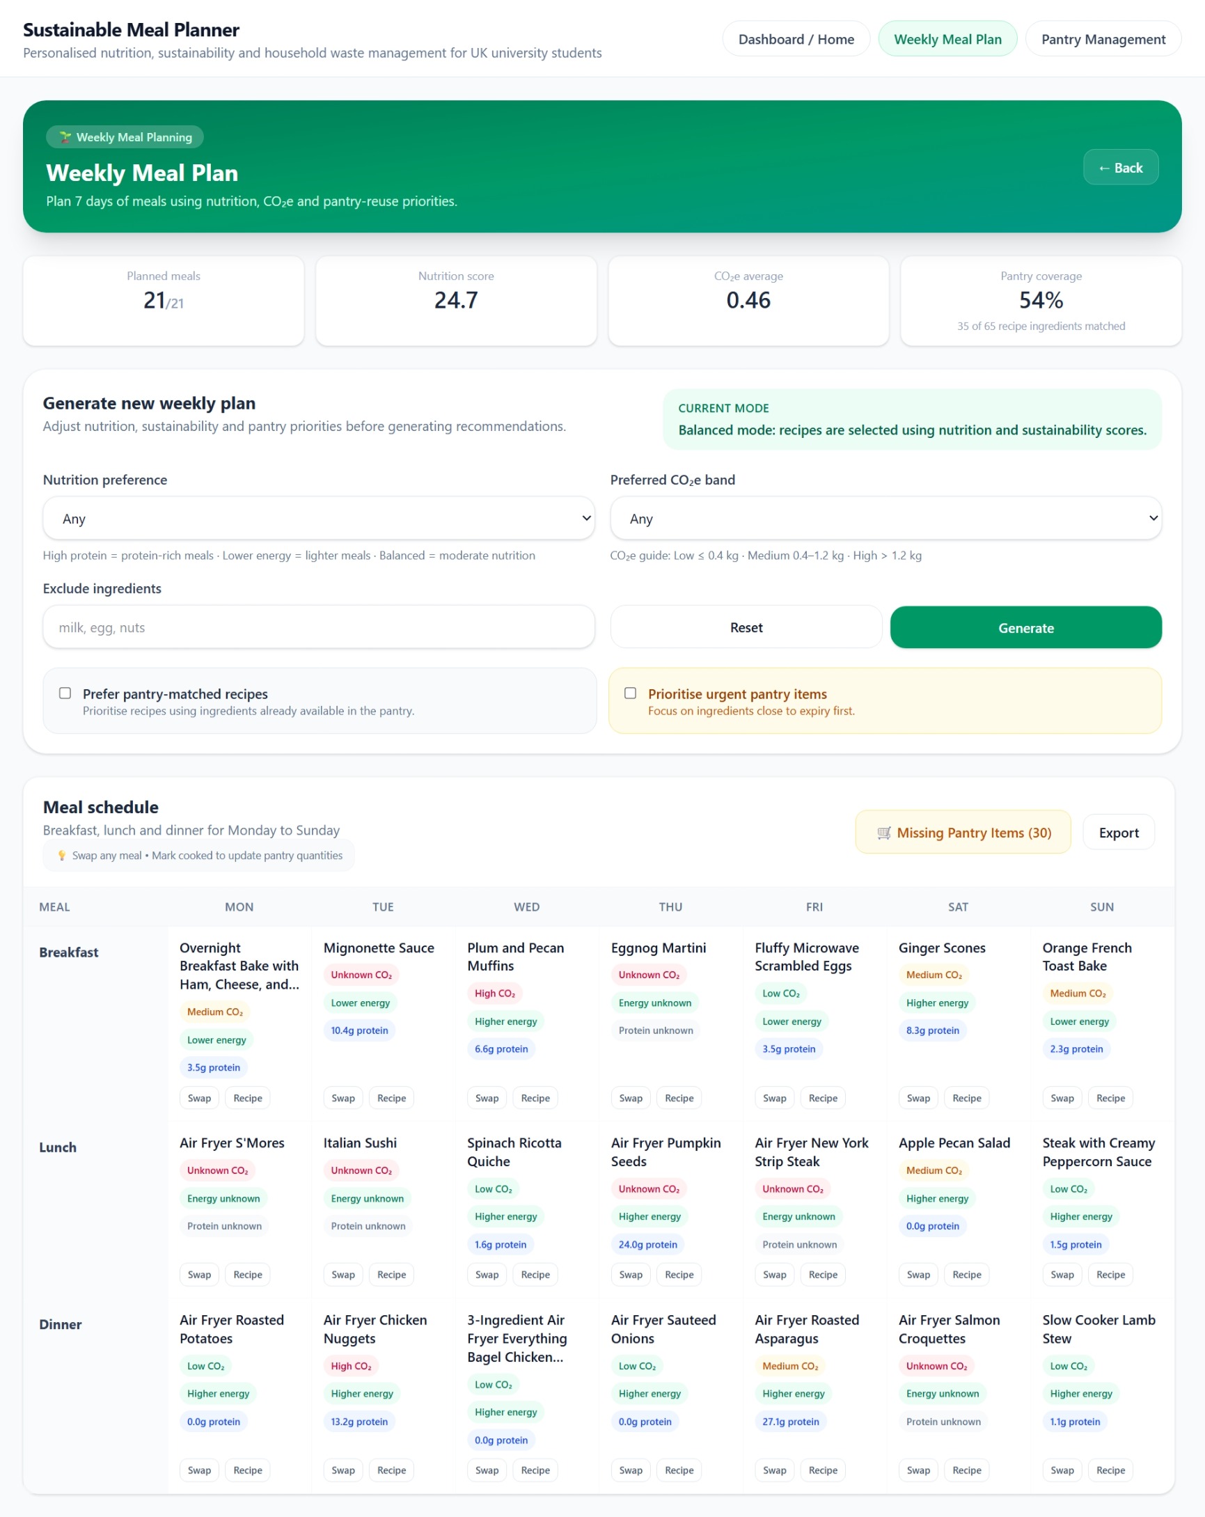The image size is (1205, 1517).
Task: Click 24.0g protein tag on Air Fryer Pumpkin Seeds
Action: (648, 1244)
